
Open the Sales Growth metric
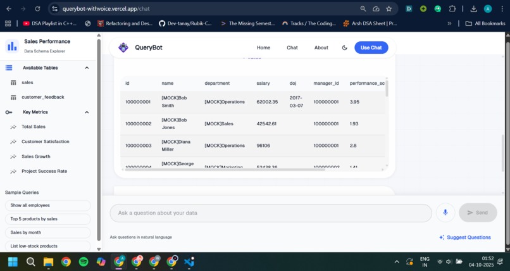point(36,156)
